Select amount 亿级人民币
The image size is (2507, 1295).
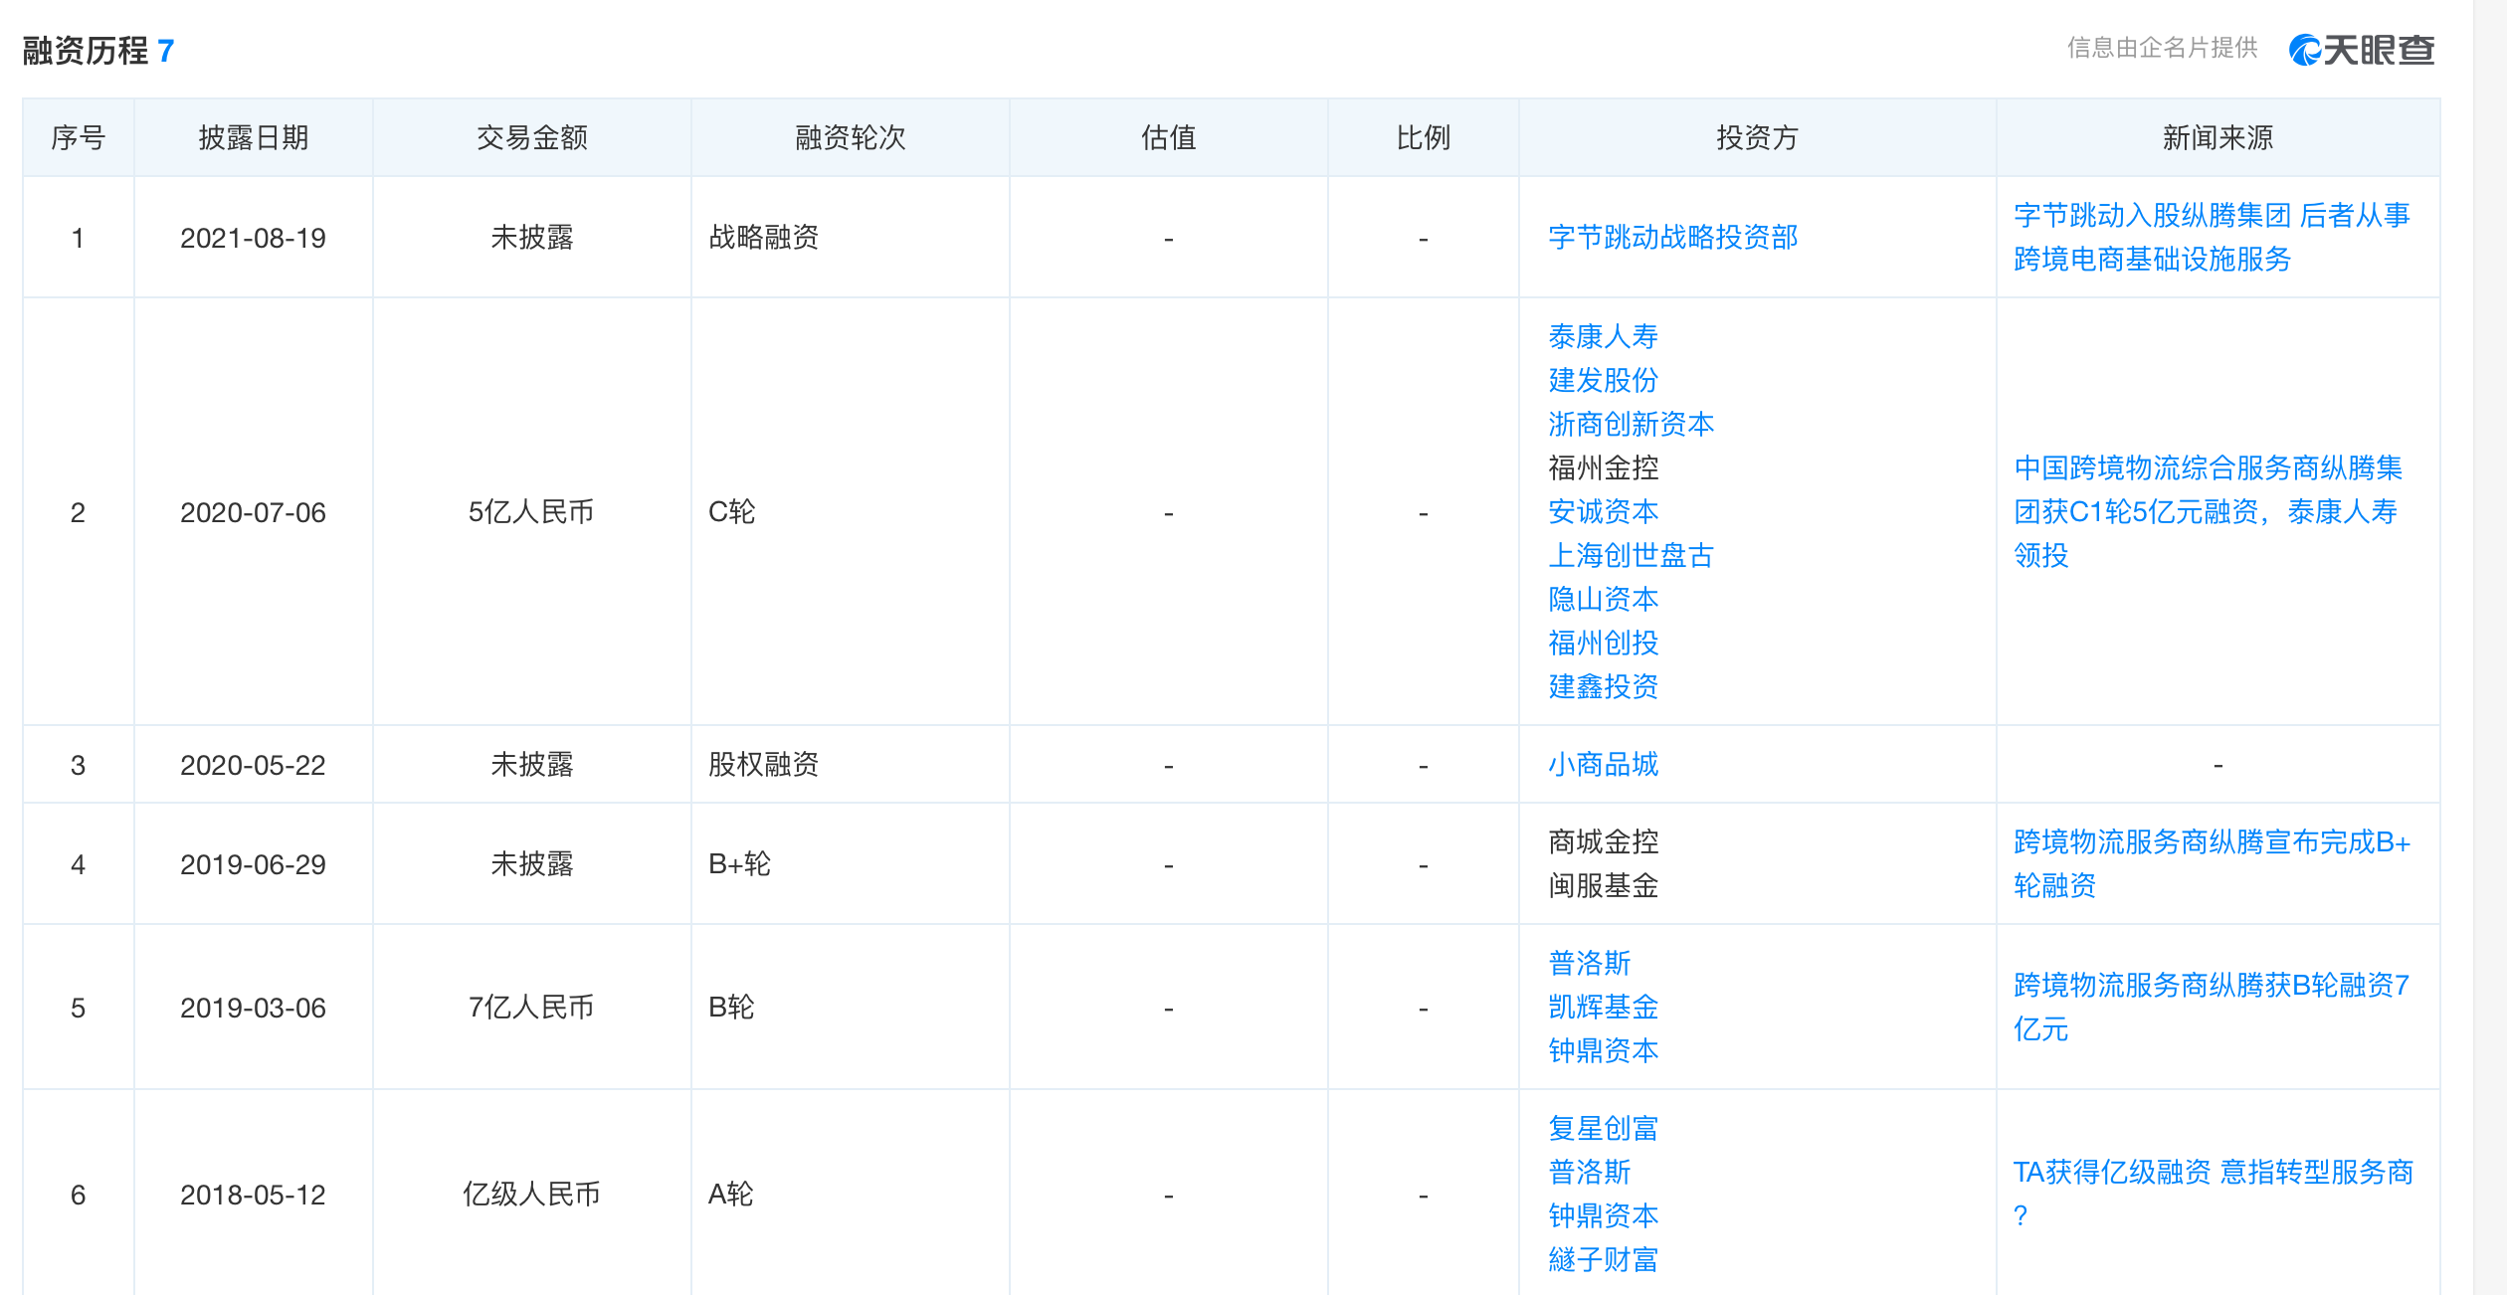pyautogui.click(x=532, y=1194)
